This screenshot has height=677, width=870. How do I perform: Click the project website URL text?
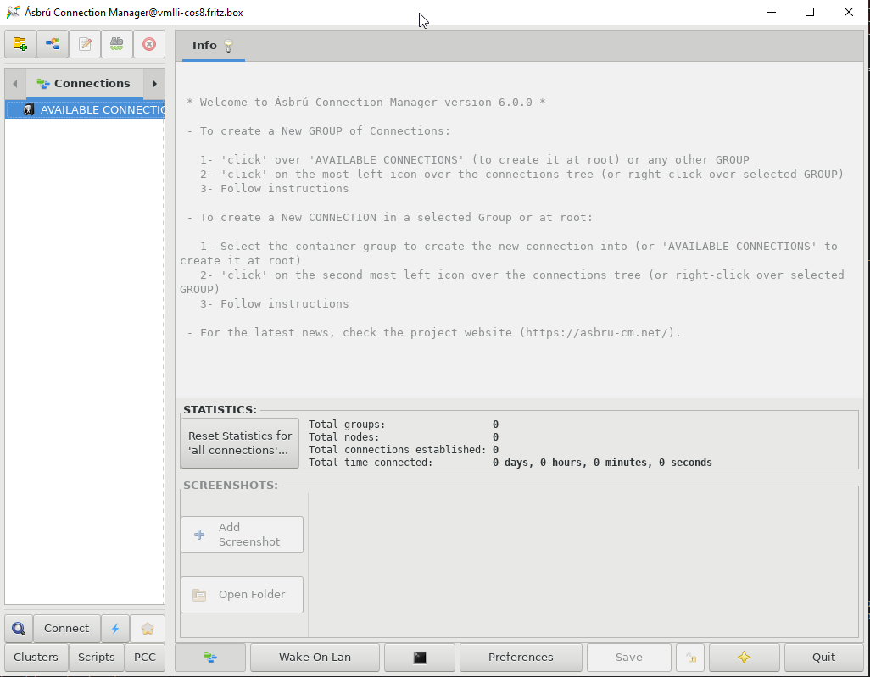click(597, 333)
